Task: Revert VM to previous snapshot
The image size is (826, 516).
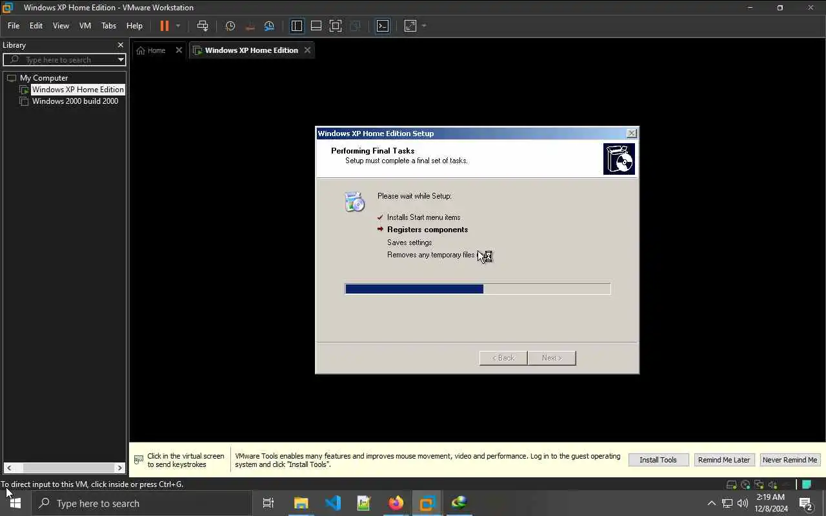Action: tap(250, 26)
